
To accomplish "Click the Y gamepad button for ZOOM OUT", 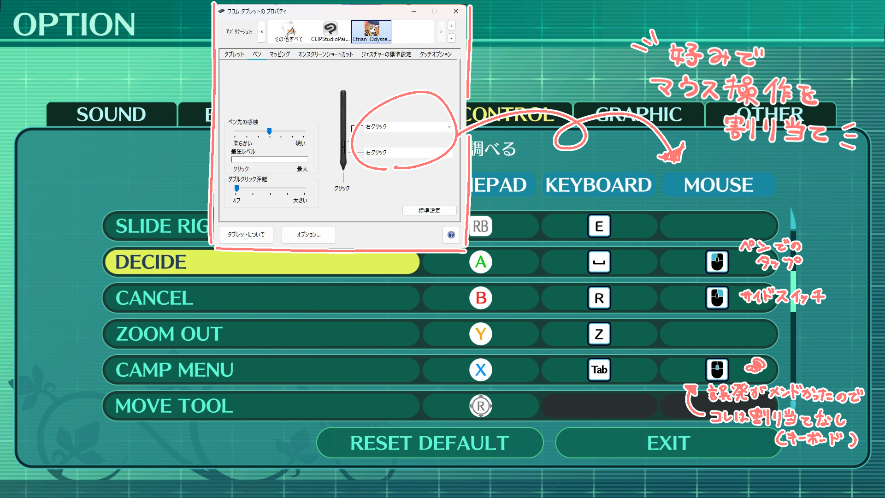I will [x=481, y=334].
